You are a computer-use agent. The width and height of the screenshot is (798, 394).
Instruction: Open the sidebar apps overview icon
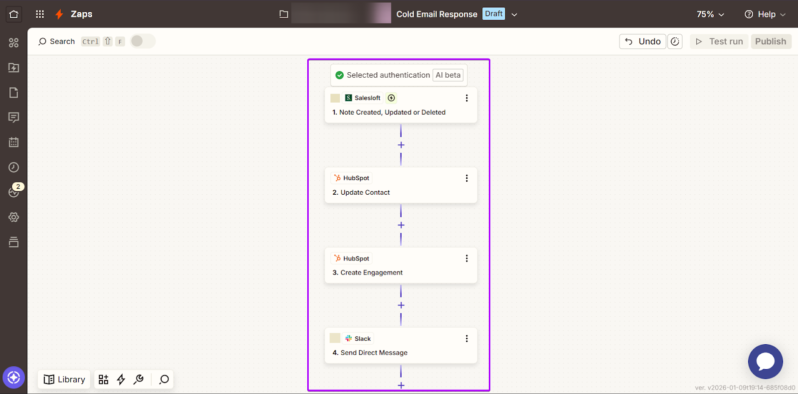click(x=14, y=43)
